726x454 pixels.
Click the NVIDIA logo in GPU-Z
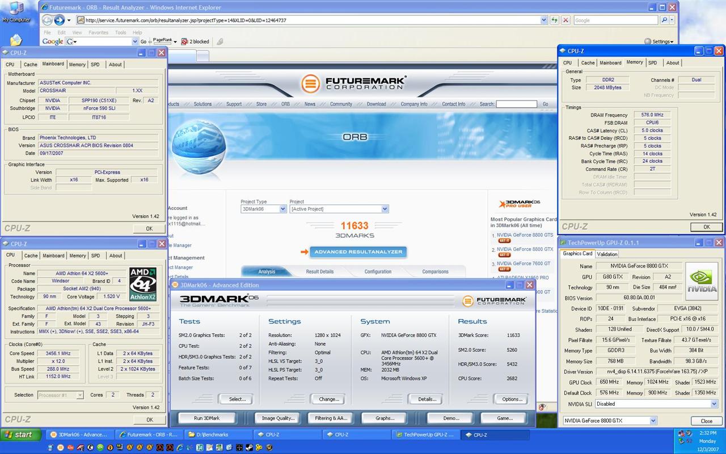pos(702,280)
